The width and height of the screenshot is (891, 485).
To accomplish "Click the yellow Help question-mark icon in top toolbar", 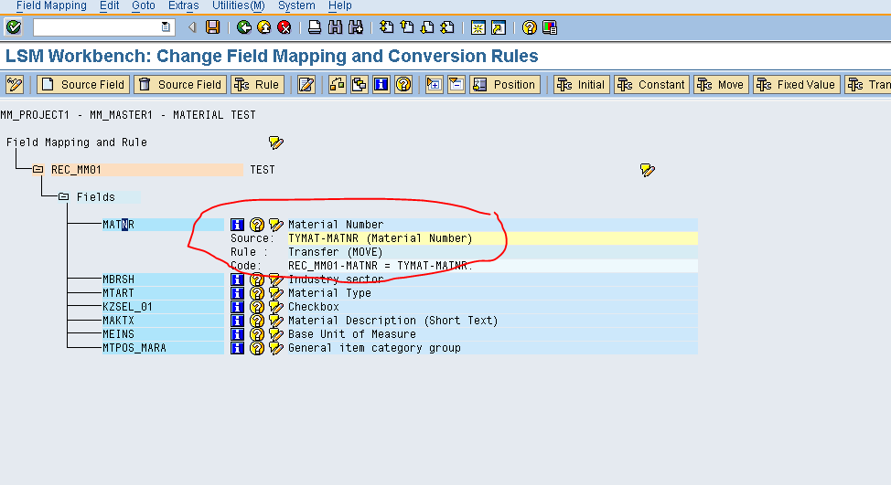I will coord(529,26).
